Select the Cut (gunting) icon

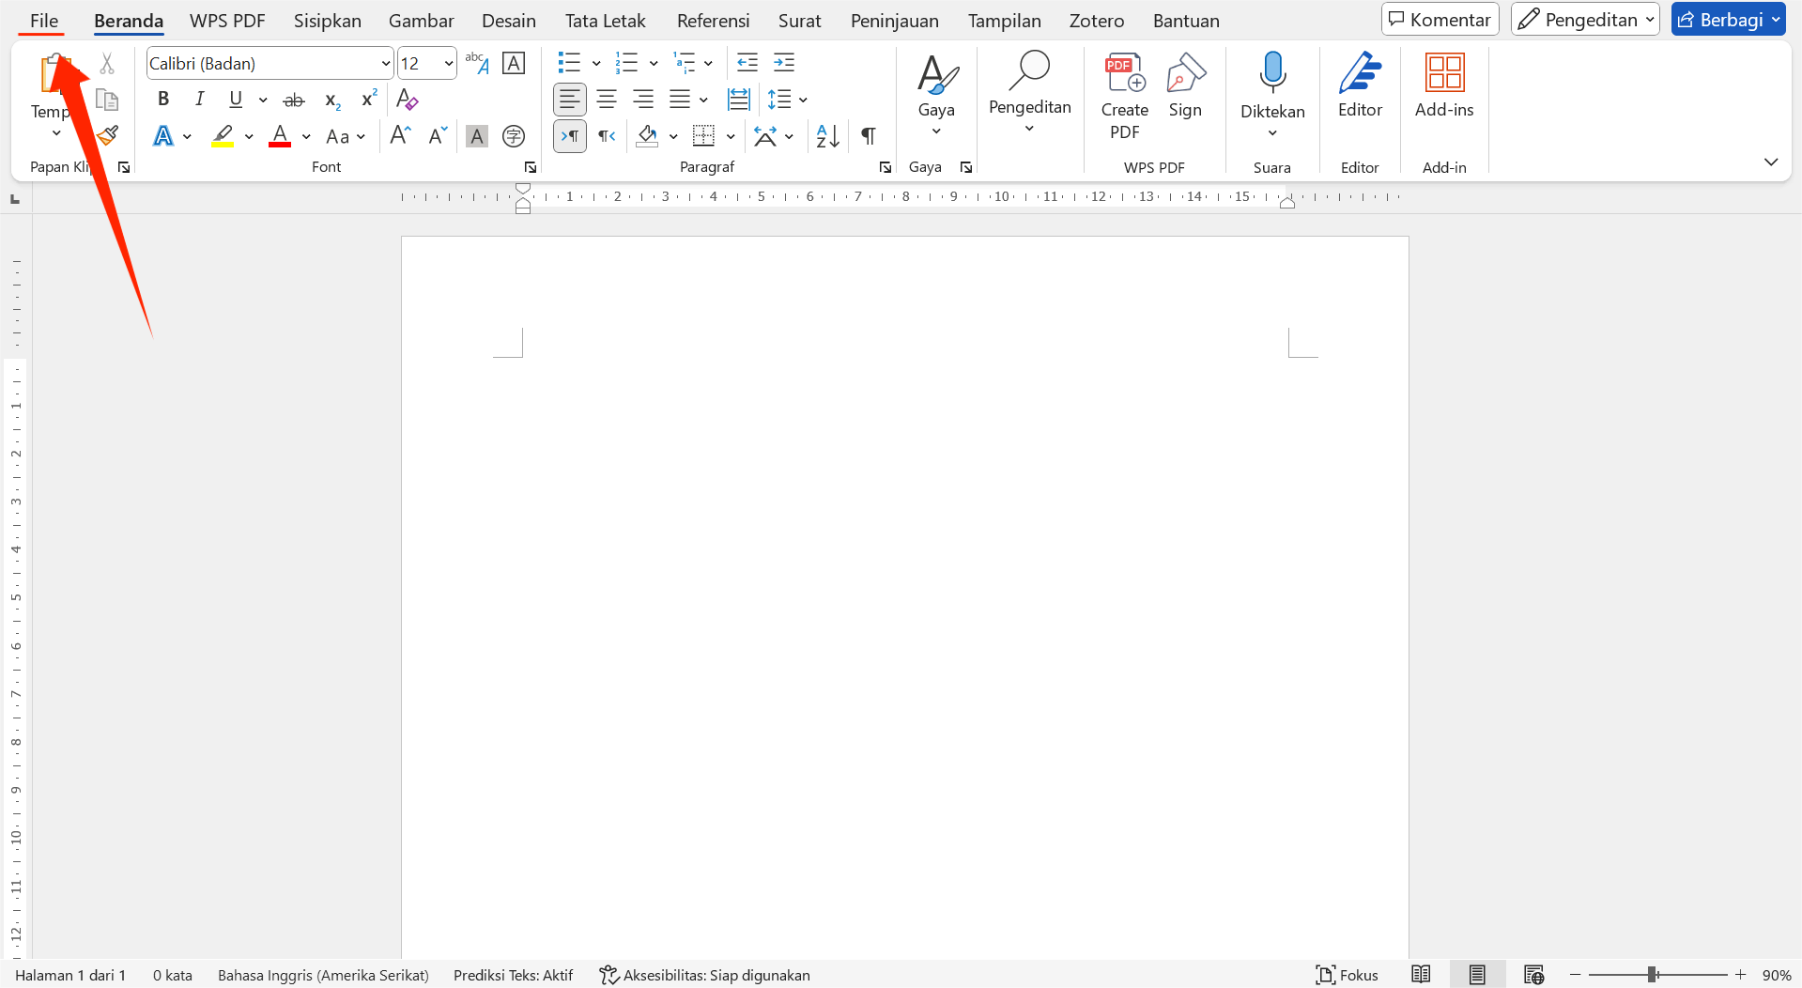pos(106,63)
